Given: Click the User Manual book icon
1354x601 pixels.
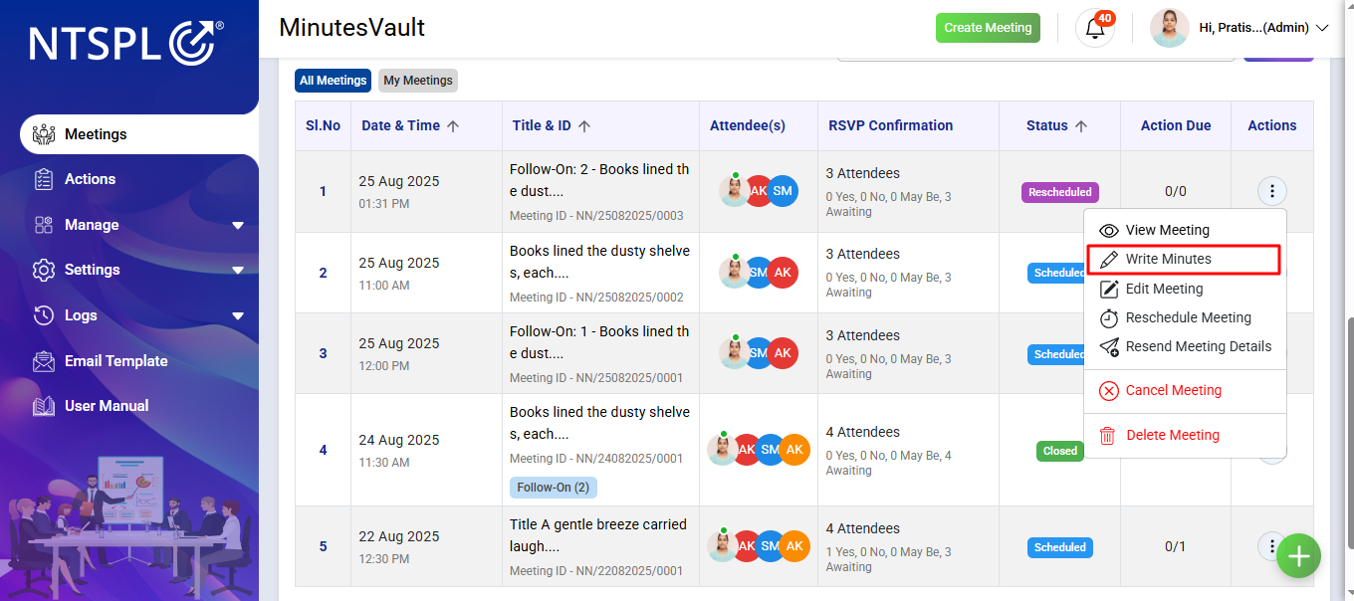Looking at the screenshot, I should click(x=43, y=406).
